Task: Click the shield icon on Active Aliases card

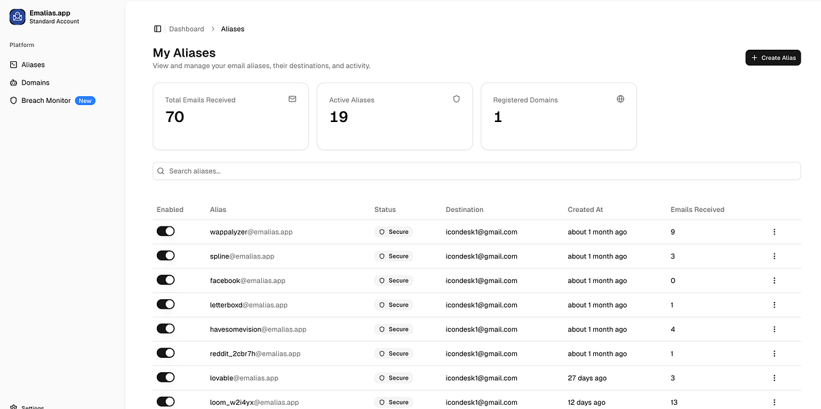Action: [456, 98]
